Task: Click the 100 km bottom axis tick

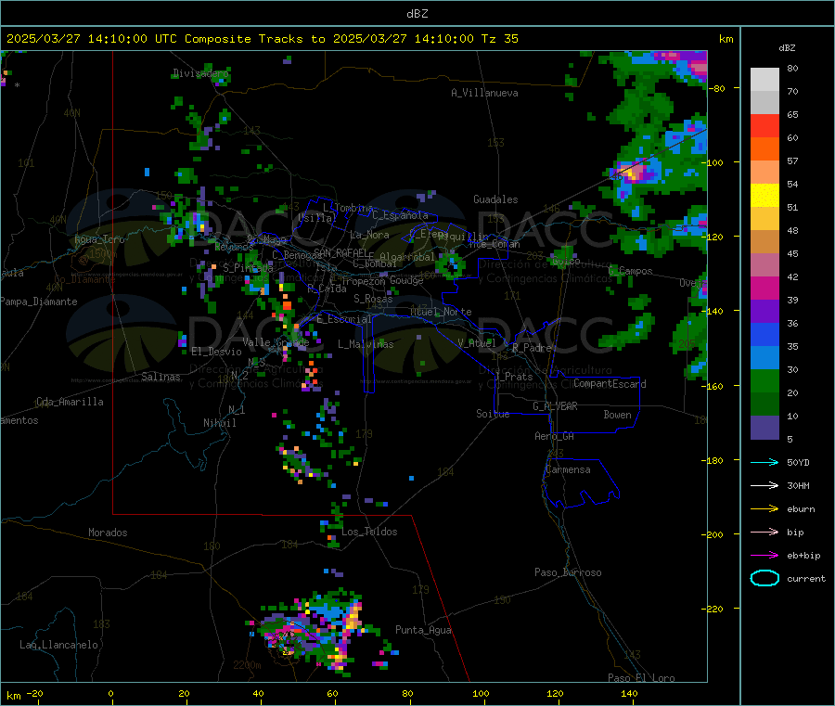Action: (x=481, y=693)
